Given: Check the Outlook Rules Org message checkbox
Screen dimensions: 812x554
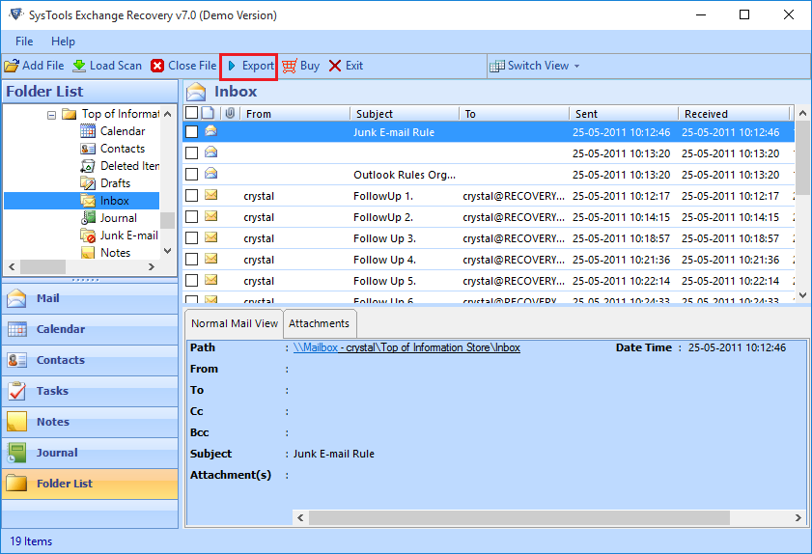Looking at the screenshot, I should point(191,174).
